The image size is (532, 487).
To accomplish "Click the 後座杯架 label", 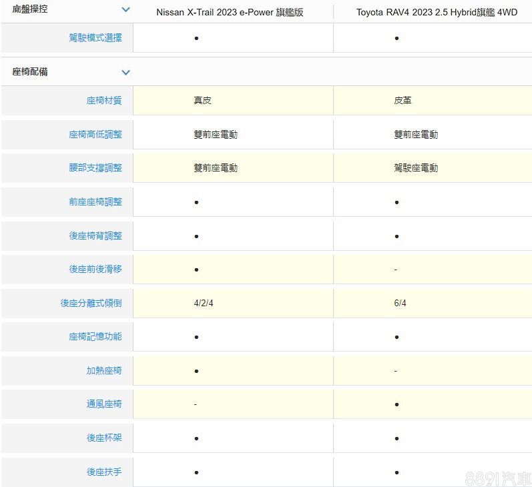I will pos(104,438).
